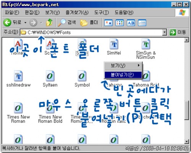Switch to large icons view
The width and height of the screenshot is (191, 153).
[108, 23]
